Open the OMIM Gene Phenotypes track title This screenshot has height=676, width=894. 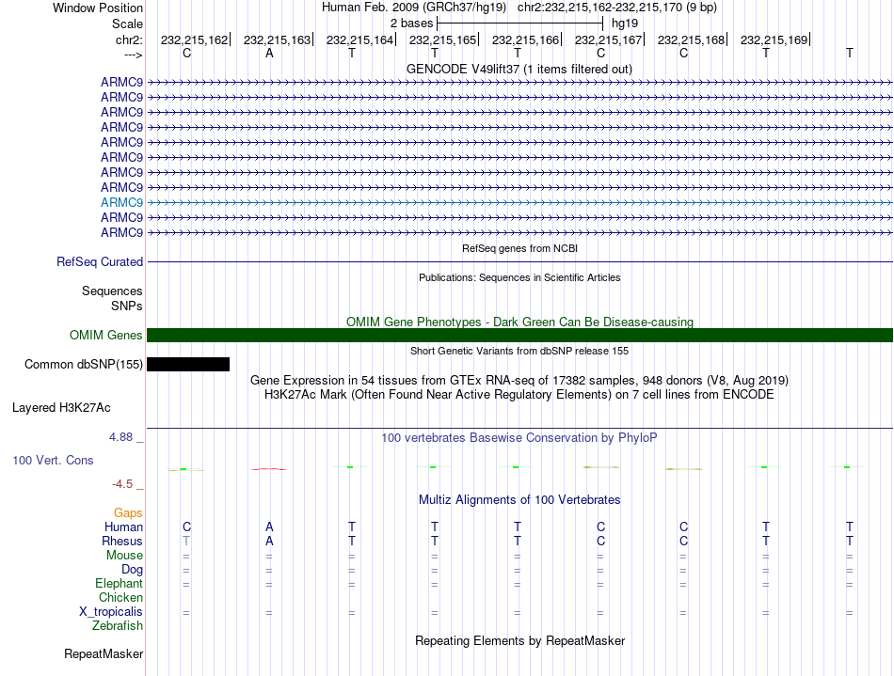519,322
